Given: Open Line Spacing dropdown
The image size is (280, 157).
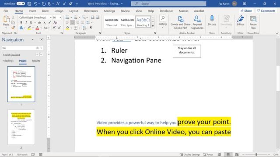Looking at the screenshot, I should [x=89, y=23].
